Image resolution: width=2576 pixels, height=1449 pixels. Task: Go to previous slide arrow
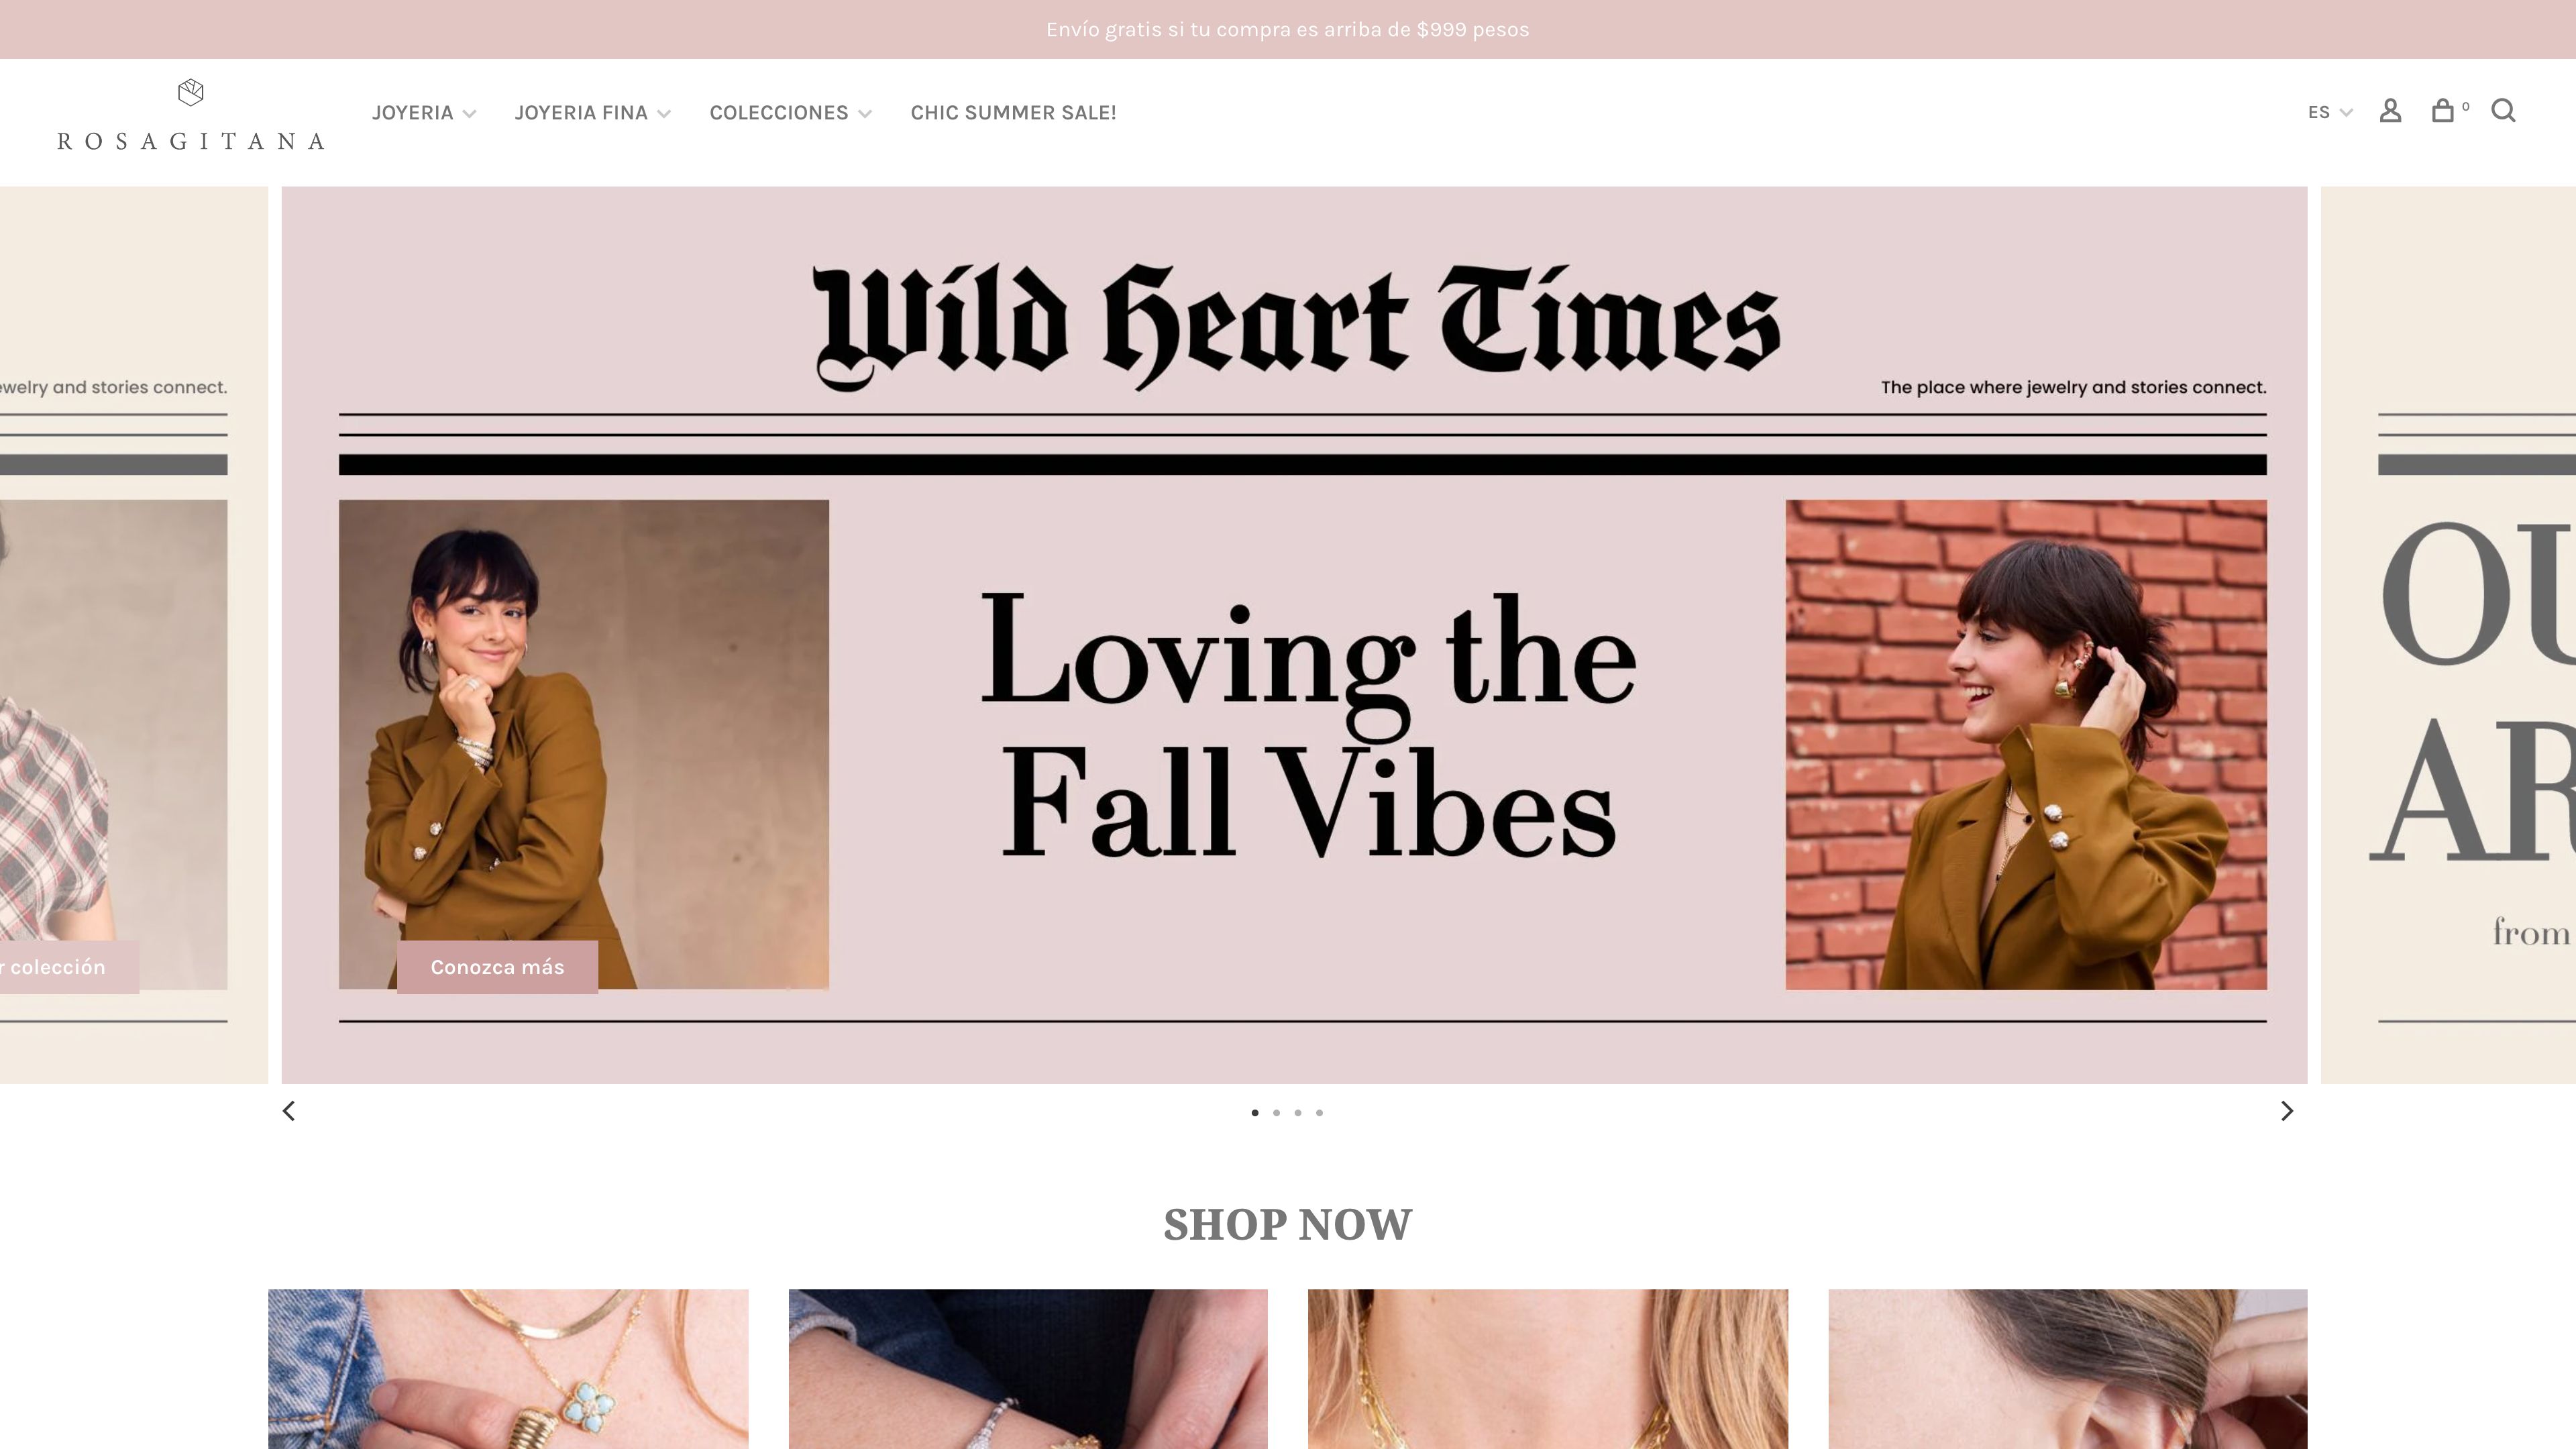click(289, 1111)
